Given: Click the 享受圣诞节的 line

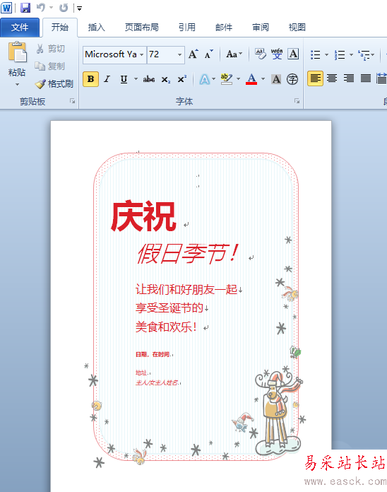Looking at the screenshot, I should click(169, 307).
